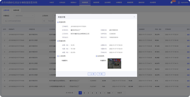Focus the 车牌号 or 单据号 search field

19,21
